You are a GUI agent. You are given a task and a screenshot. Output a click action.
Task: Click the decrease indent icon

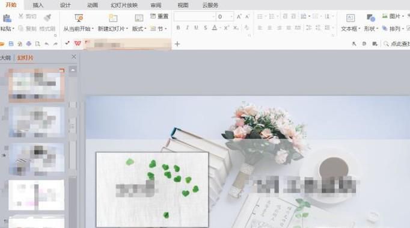(x=286, y=16)
